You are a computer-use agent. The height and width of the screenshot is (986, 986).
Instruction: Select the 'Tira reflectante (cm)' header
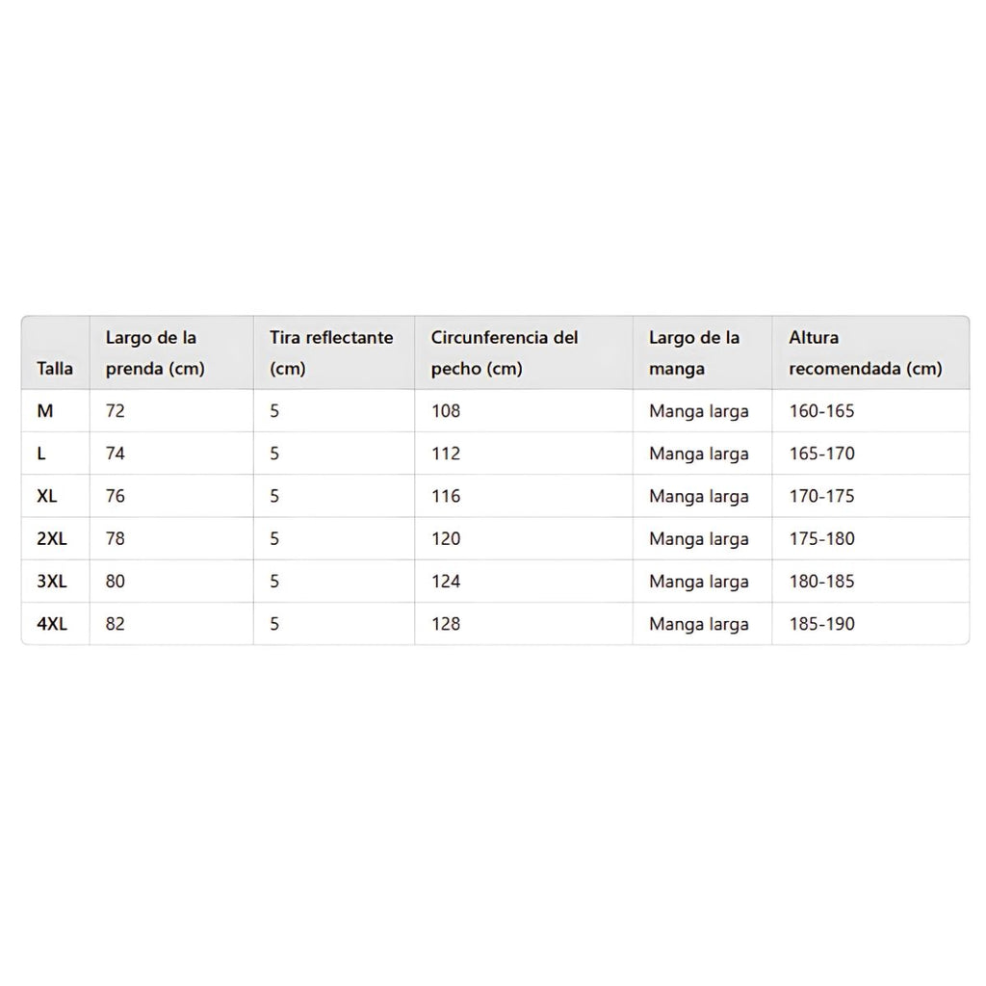[x=331, y=352]
